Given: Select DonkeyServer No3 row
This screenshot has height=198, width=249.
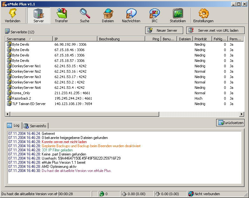Looking at the screenshot, I should click(x=124, y=76).
